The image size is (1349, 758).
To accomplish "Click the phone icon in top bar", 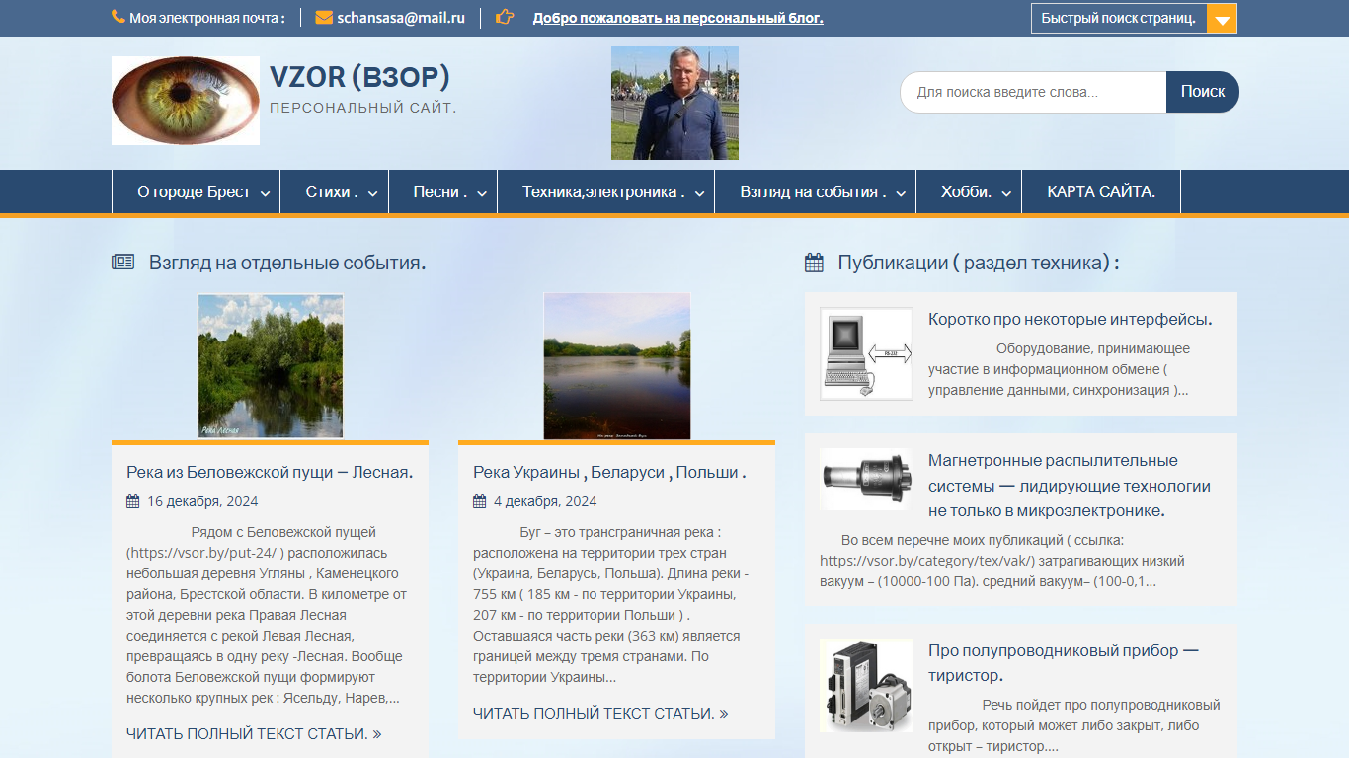I will point(119,17).
